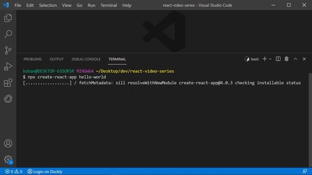The image size is (312, 175).
Task: Open the Manage gear icon
Action: coord(8,159)
